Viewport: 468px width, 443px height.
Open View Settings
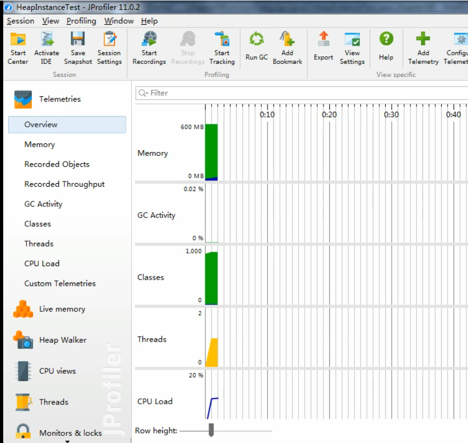352,48
